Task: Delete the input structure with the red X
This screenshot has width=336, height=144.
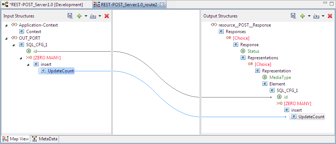Action: click(107, 16)
